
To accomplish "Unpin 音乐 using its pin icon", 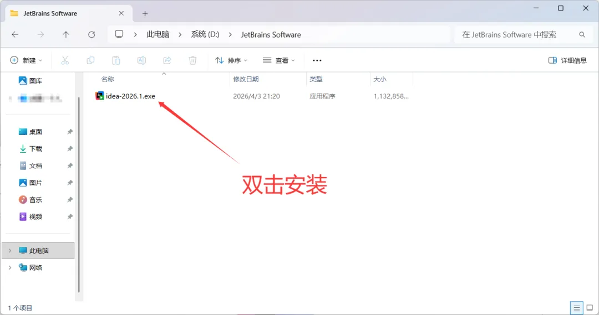I will coord(70,199).
